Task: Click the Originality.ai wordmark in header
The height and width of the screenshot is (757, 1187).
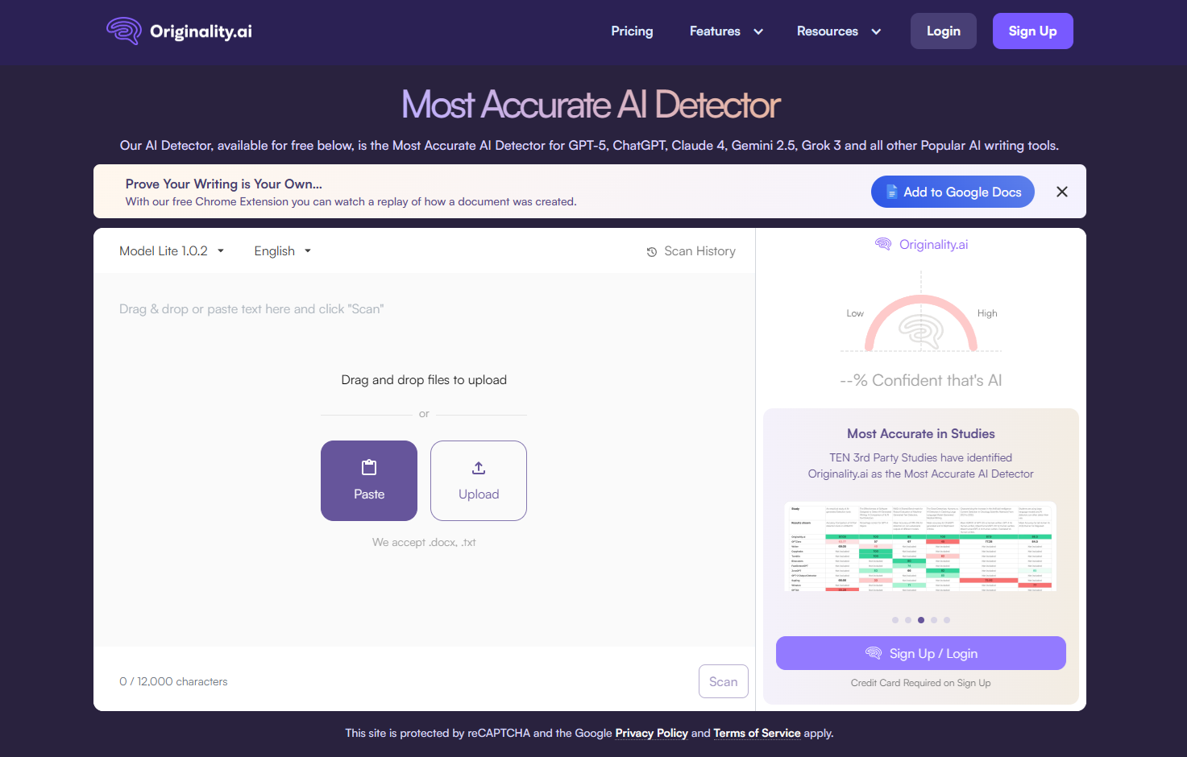Action: (201, 31)
